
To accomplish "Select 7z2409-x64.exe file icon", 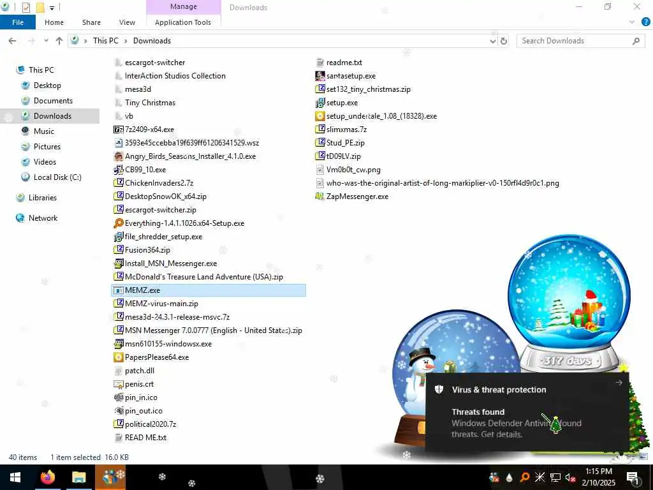I will pyautogui.click(x=118, y=130).
